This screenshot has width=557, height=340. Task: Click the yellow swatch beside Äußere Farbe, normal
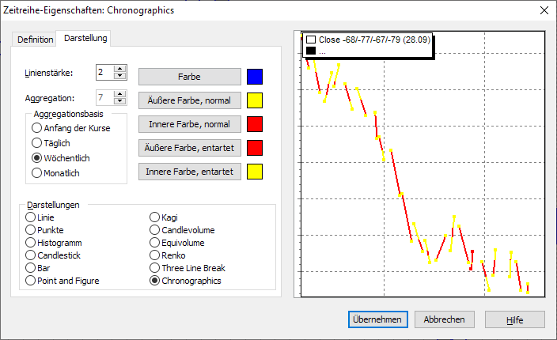(x=255, y=100)
